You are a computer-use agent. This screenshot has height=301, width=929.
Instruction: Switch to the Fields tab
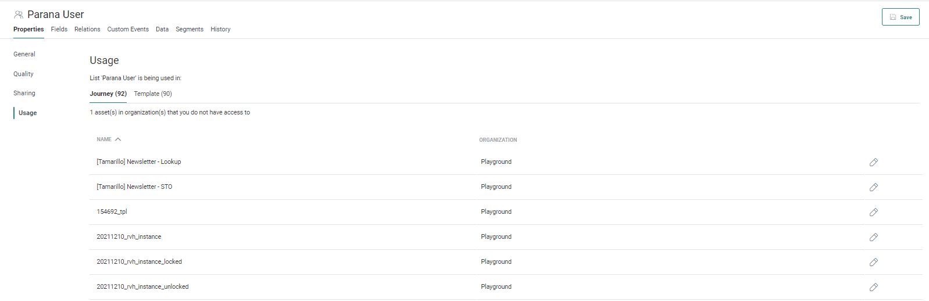pyautogui.click(x=59, y=29)
